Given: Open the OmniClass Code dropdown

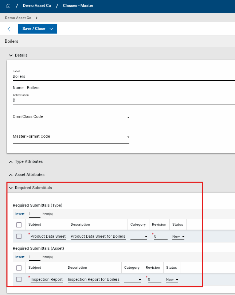Looking at the screenshot, I should coord(128,118).
